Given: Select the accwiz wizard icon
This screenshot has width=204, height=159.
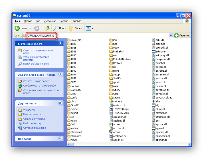Looking at the screenshot, I should pyautogui.click(x=111, y=132).
